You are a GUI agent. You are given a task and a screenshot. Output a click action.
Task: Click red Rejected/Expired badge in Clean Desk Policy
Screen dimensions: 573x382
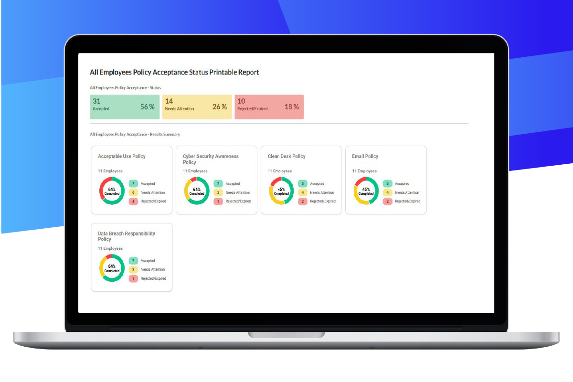[x=302, y=202]
